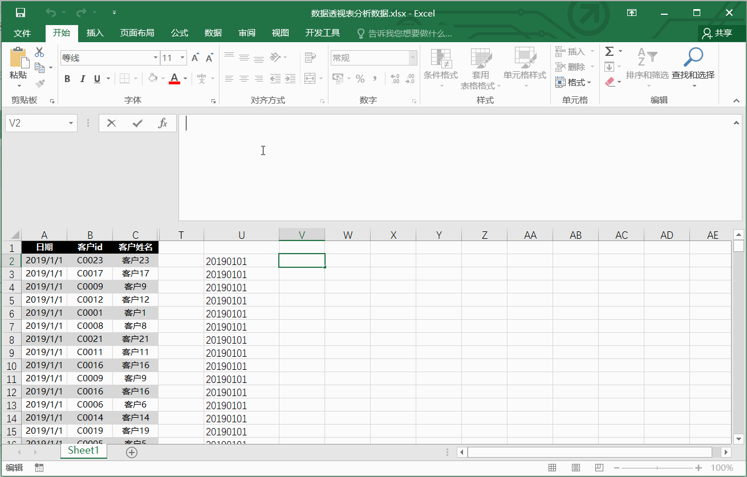Click the Clear eraser icon
The image size is (747, 477).
tap(610, 82)
